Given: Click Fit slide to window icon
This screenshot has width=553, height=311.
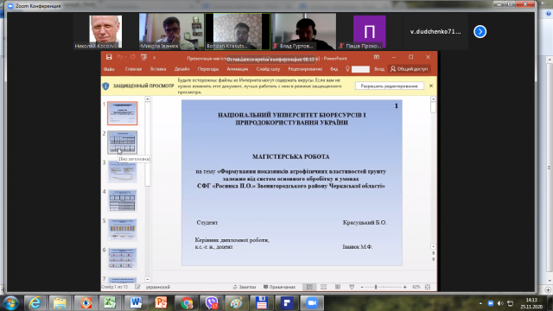Looking at the screenshot, I should tap(428, 287).
